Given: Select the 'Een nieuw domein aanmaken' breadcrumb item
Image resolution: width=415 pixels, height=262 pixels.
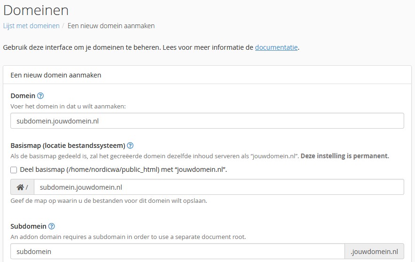Looking at the screenshot, I should click(111, 26).
